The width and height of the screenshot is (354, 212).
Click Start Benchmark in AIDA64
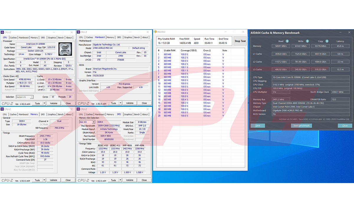pos(301,126)
